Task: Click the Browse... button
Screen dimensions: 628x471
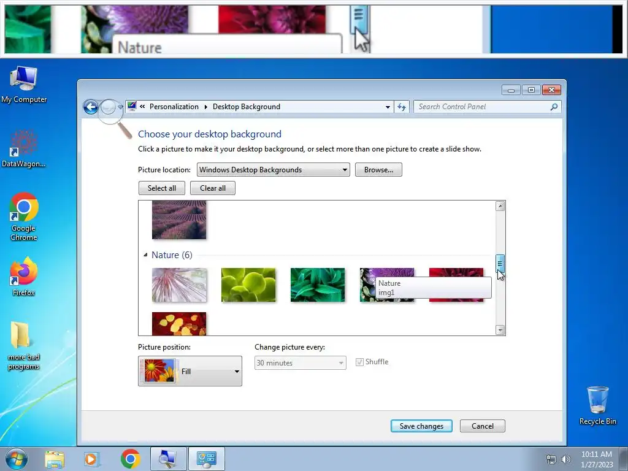Action: [378, 169]
